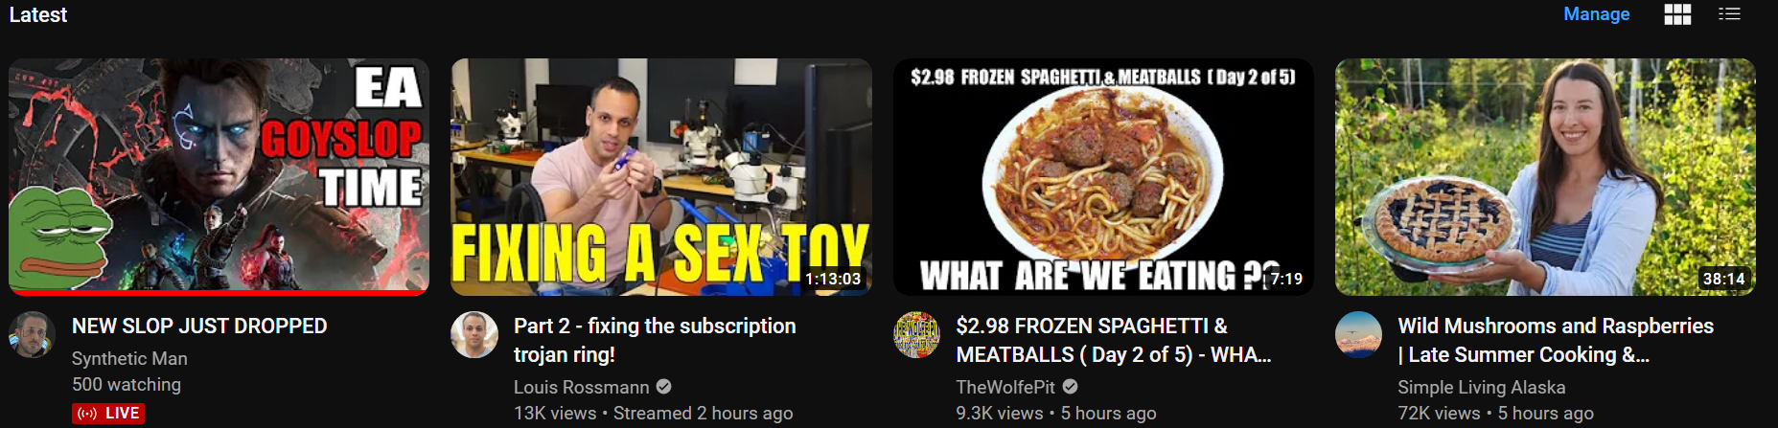This screenshot has width=1778, height=428.
Task: Open NEW SLOP JUST DROPPED title
Action: 199,327
